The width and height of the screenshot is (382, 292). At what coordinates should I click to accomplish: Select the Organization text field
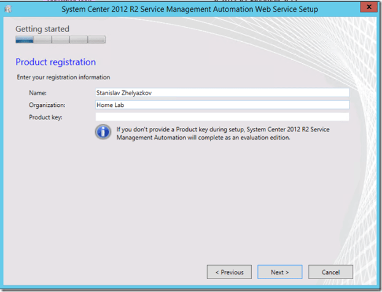click(222, 105)
